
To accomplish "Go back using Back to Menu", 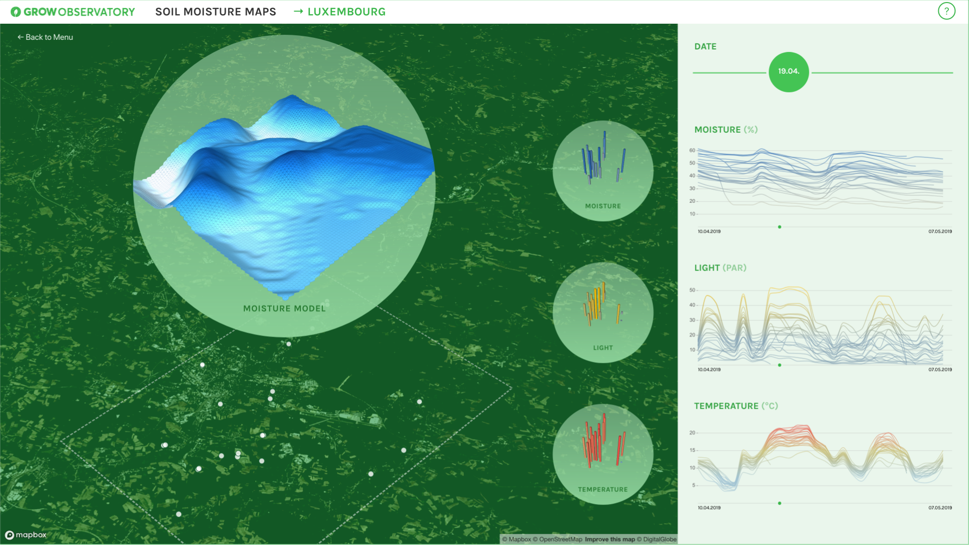I will 45,37.
